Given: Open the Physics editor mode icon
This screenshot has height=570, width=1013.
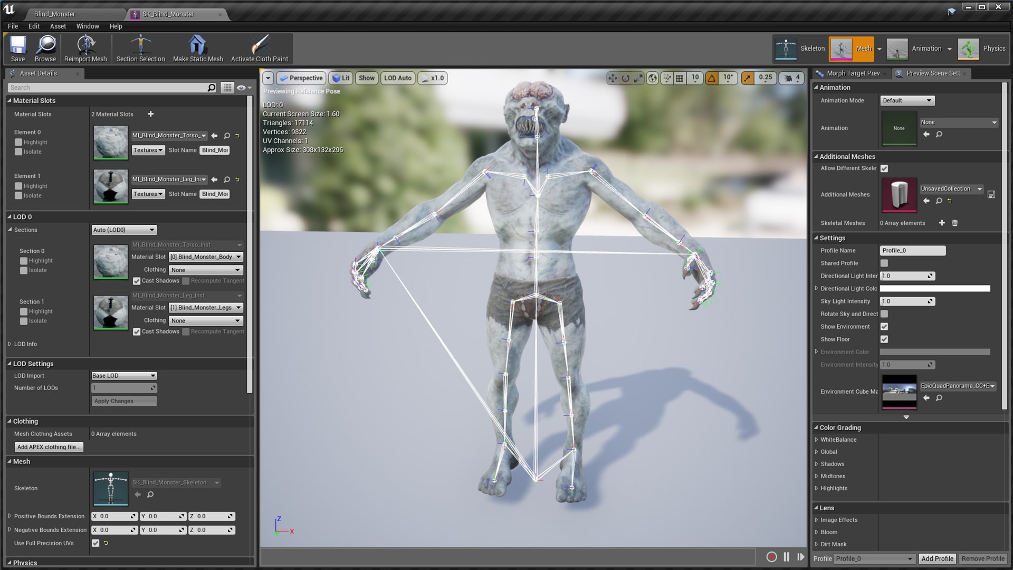Looking at the screenshot, I should tap(968, 48).
